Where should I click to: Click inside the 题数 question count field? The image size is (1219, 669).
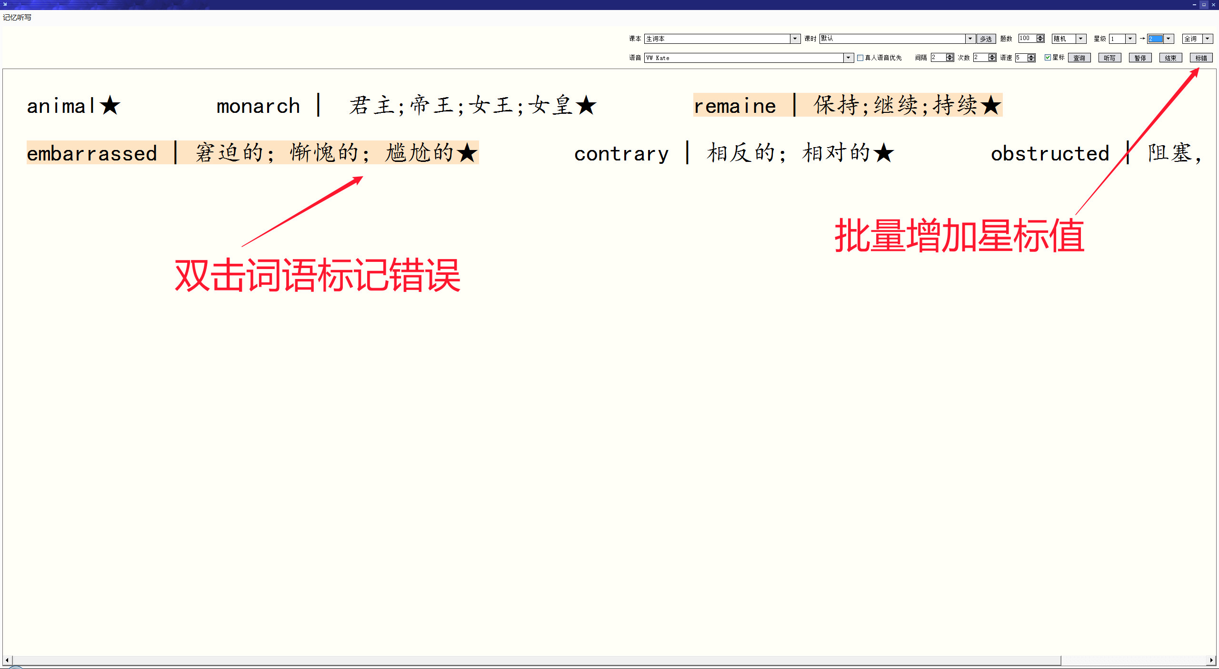click(1027, 38)
